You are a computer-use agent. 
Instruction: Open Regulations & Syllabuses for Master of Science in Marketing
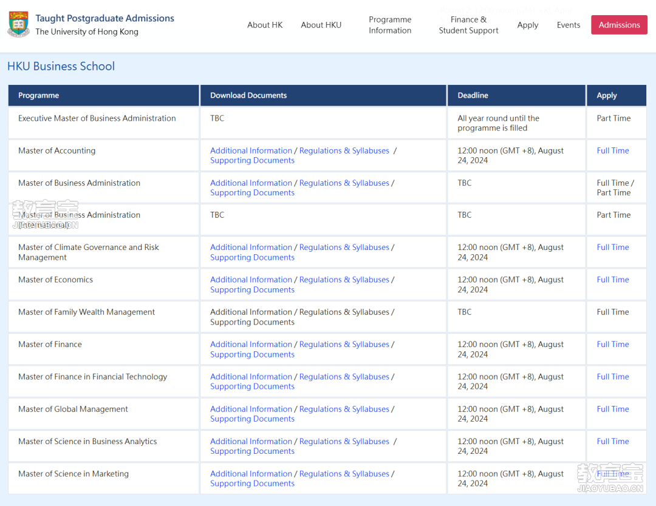pos(344,474)
